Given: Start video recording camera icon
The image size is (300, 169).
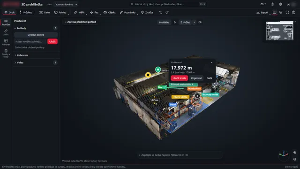Looking at the screenshot, I should [x=200, y=23].
